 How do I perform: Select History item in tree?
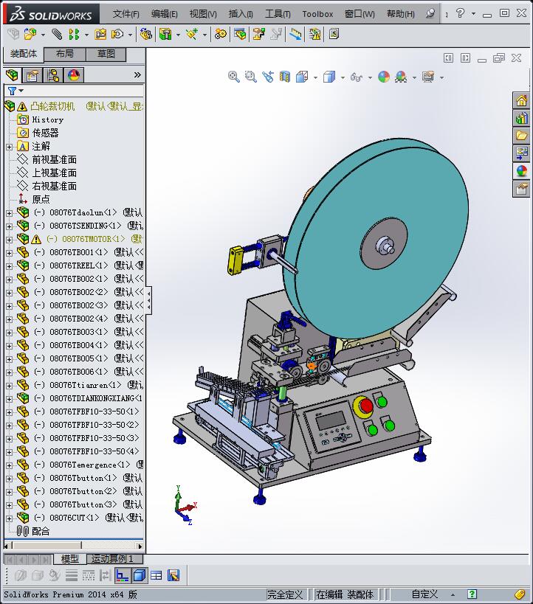[x=47, y=119]
